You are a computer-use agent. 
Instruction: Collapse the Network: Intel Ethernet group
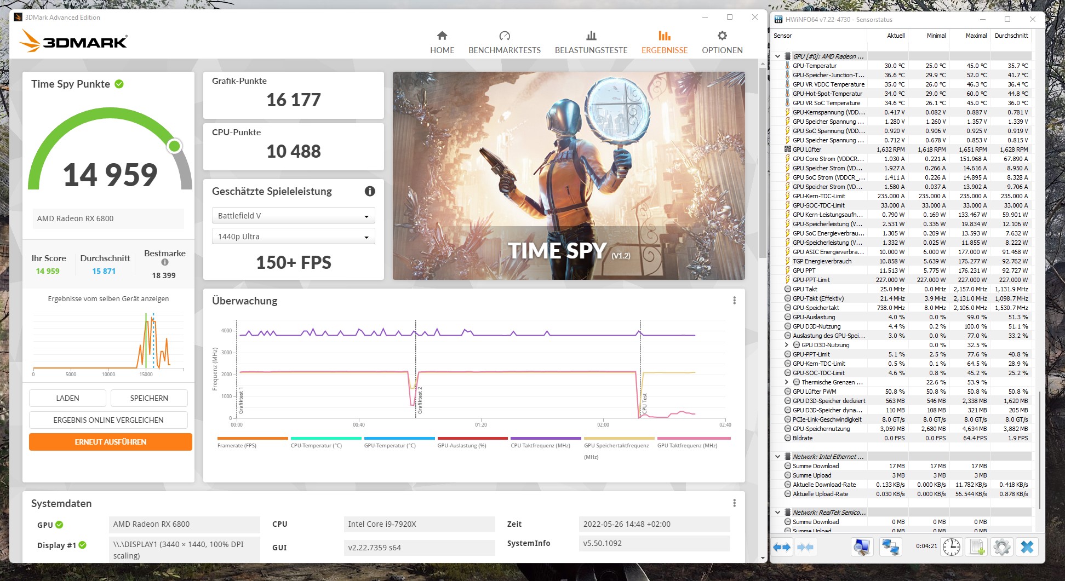pyautogui.click(x=778, y=457)
